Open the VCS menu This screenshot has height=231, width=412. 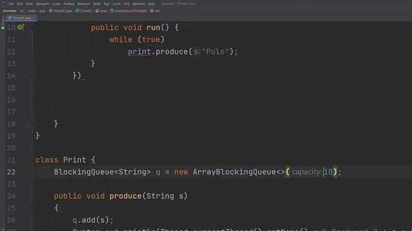127,4
